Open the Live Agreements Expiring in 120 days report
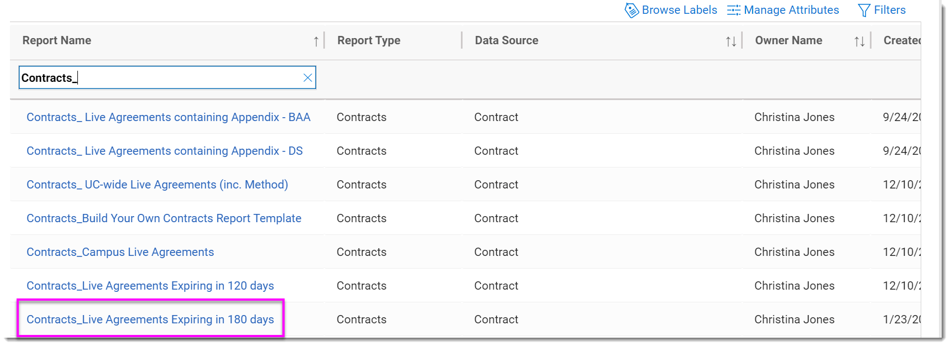950x346 pixels. (150, 285)
